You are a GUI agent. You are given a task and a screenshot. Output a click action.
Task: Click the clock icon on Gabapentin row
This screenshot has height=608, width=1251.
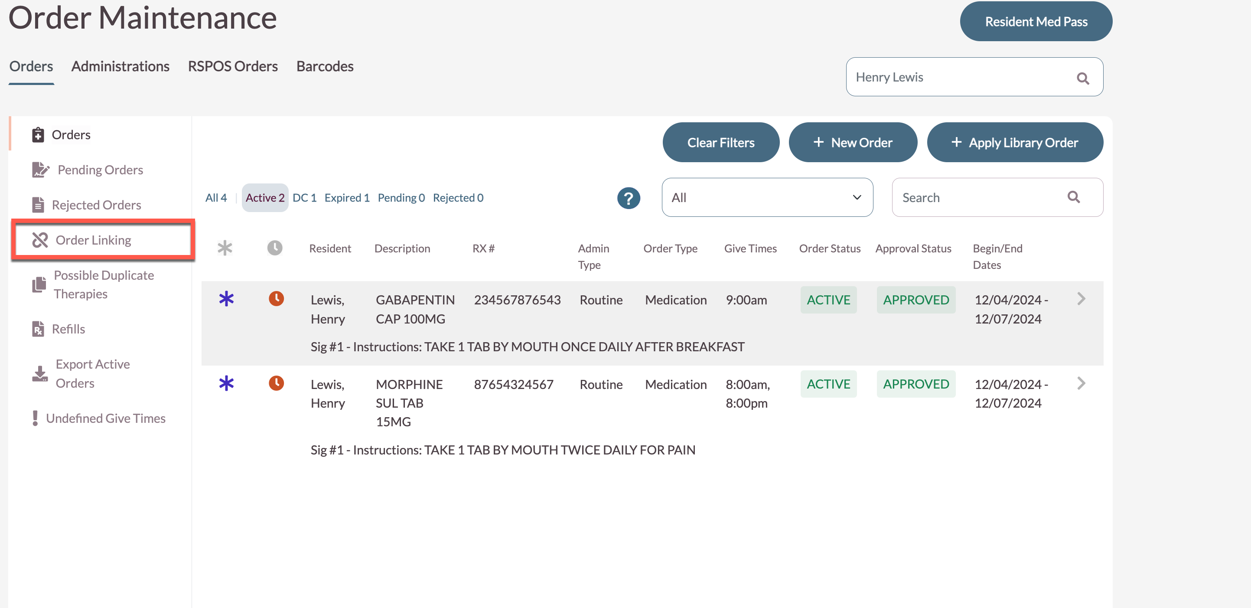(276, 298)
